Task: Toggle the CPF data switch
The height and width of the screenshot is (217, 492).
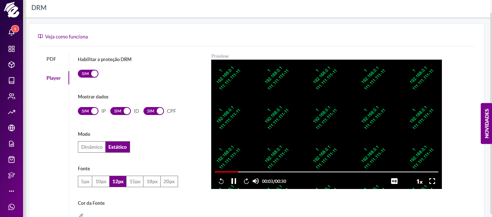Action: click(154, 111)
